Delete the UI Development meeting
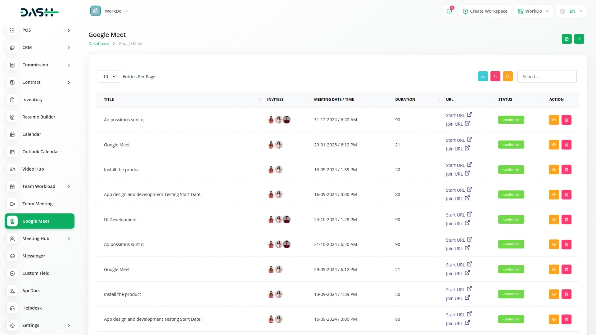This screenshot has height=335, width=596. [x=566, y=220]
